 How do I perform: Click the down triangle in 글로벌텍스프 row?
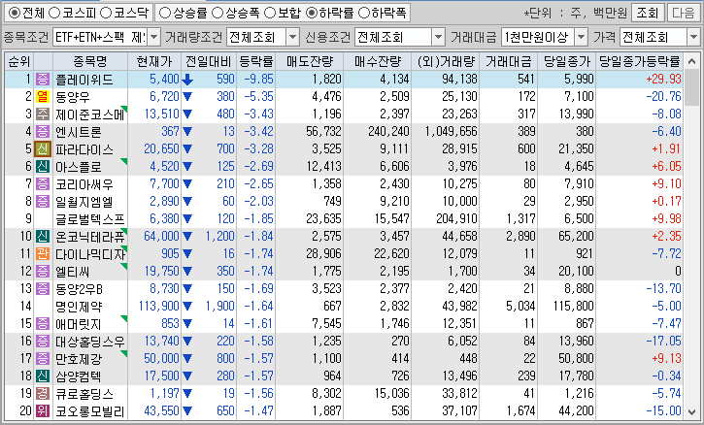(x=187, y=219)
